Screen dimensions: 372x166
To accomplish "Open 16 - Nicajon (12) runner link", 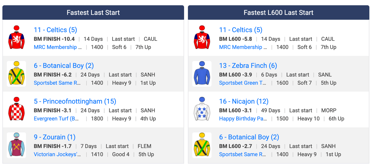I will pyautogui.click(x=244, y=101).
